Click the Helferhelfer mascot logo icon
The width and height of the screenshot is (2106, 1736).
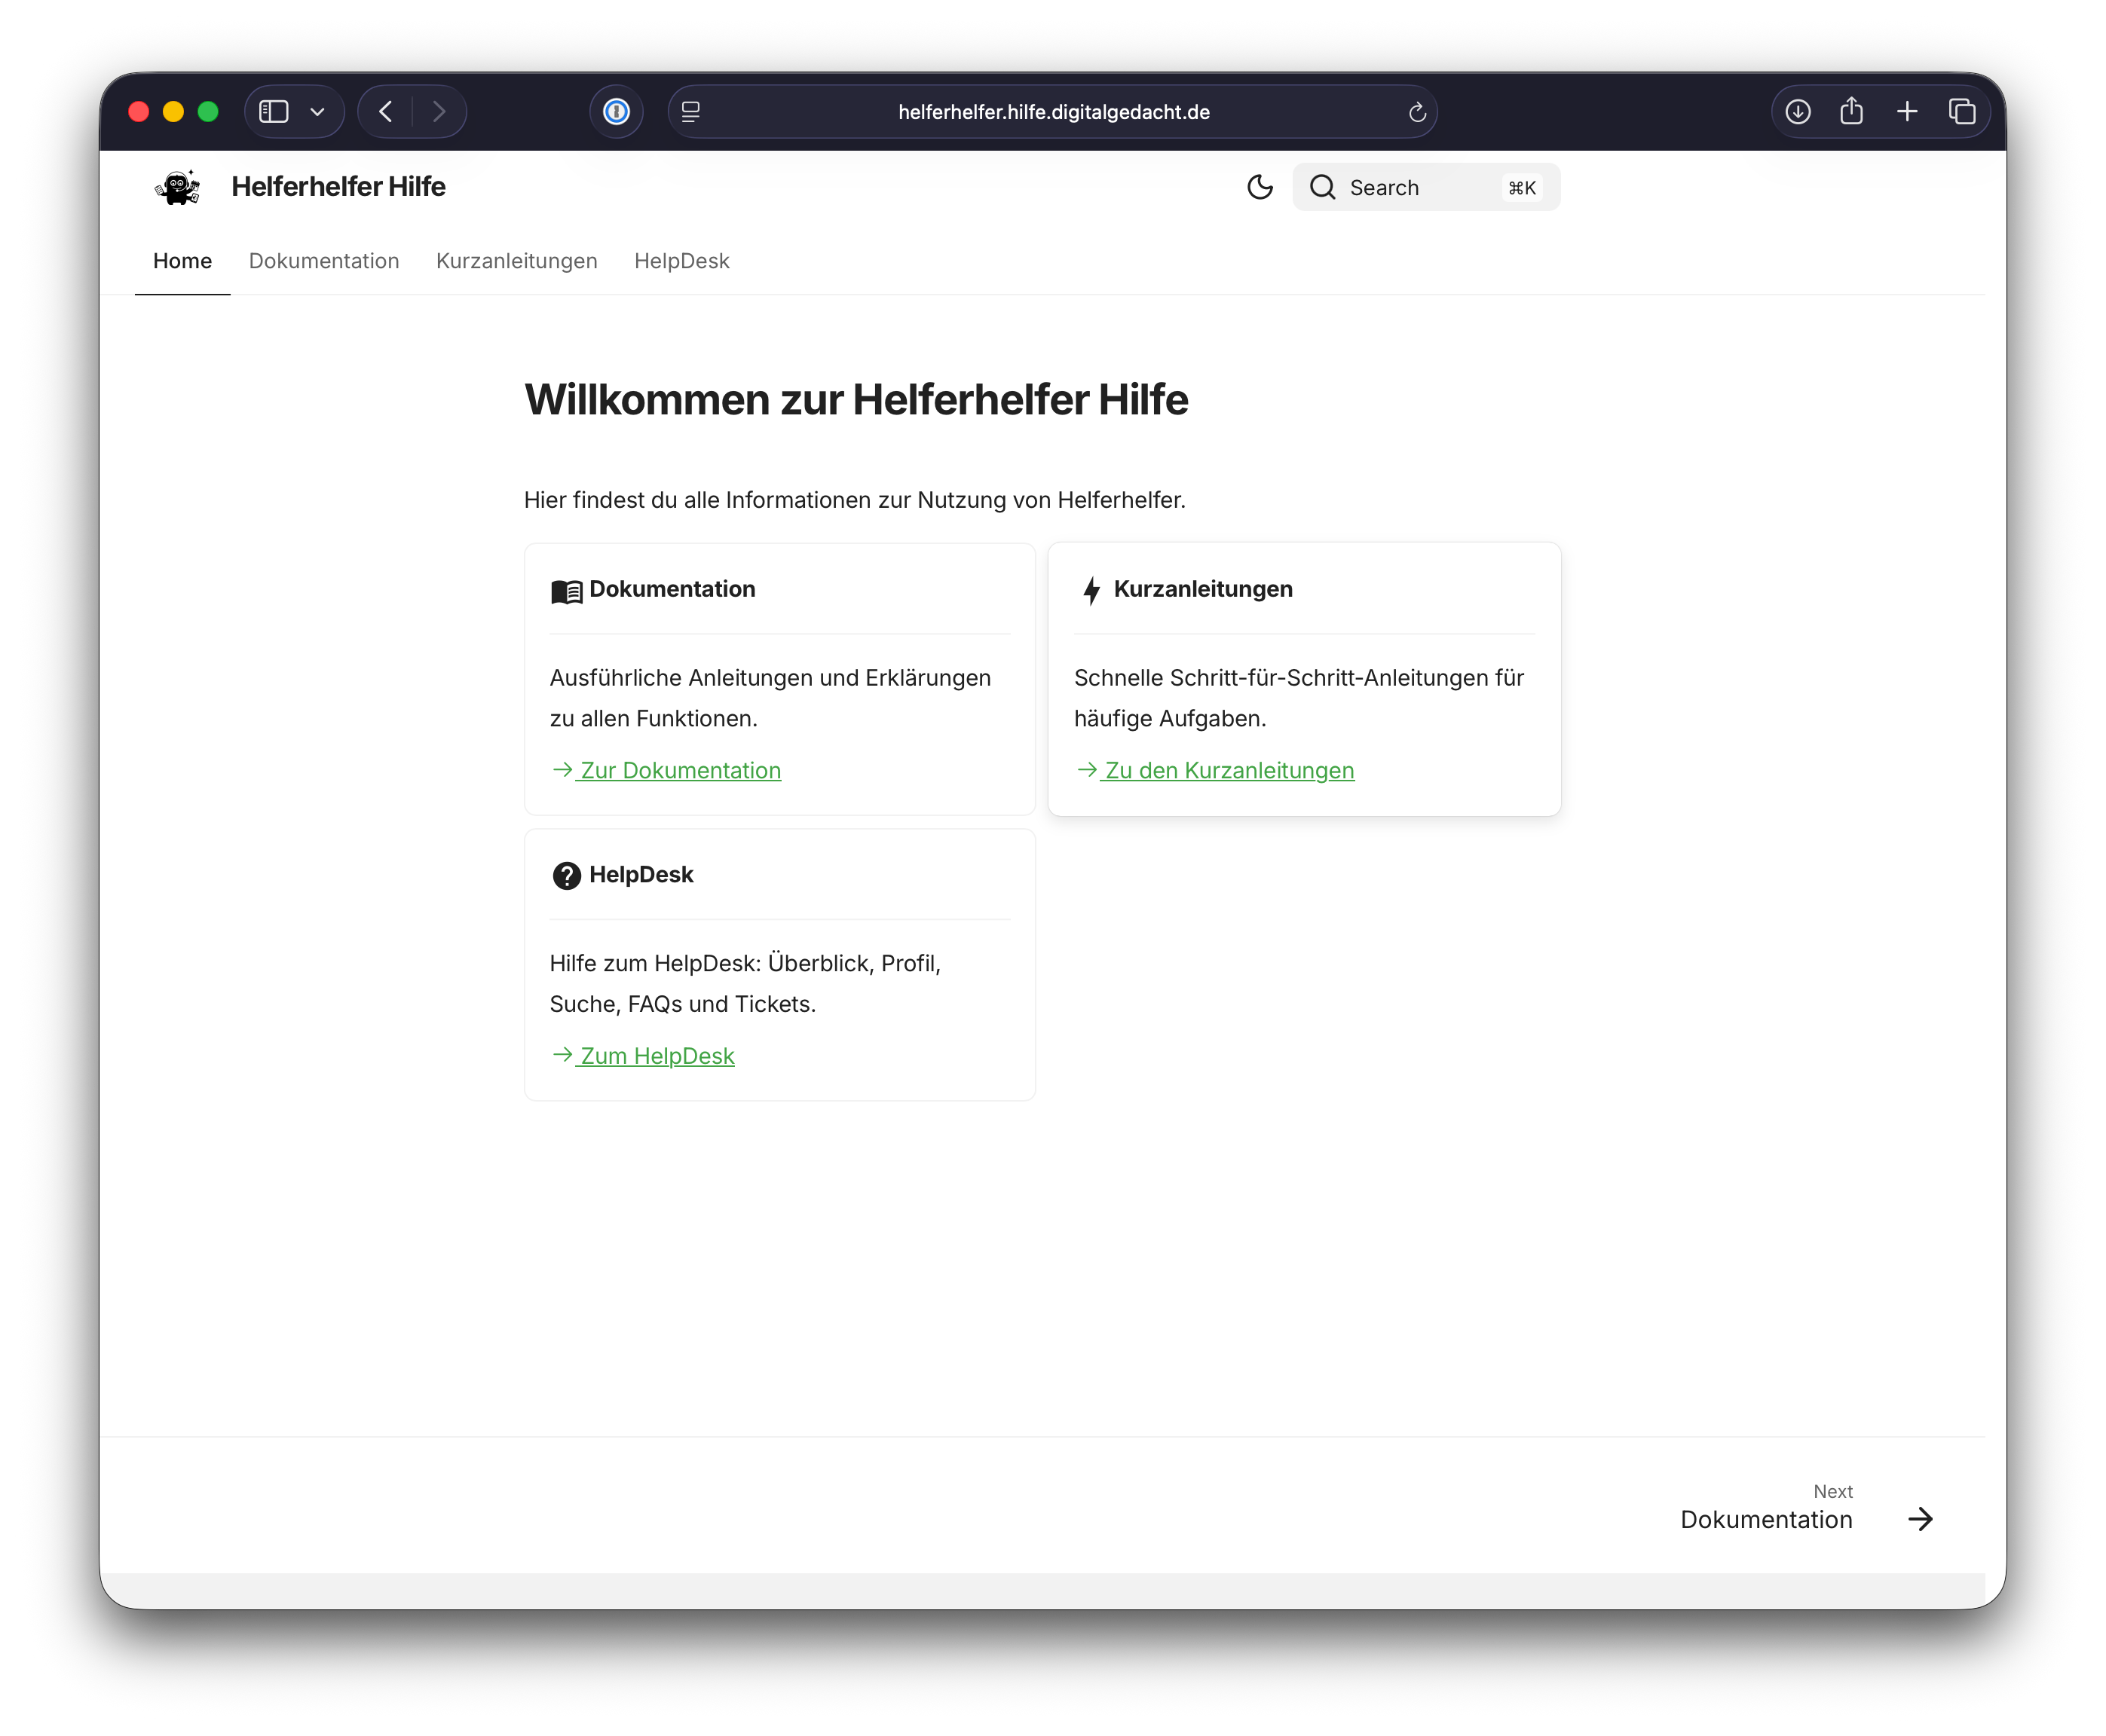(178, 187)
